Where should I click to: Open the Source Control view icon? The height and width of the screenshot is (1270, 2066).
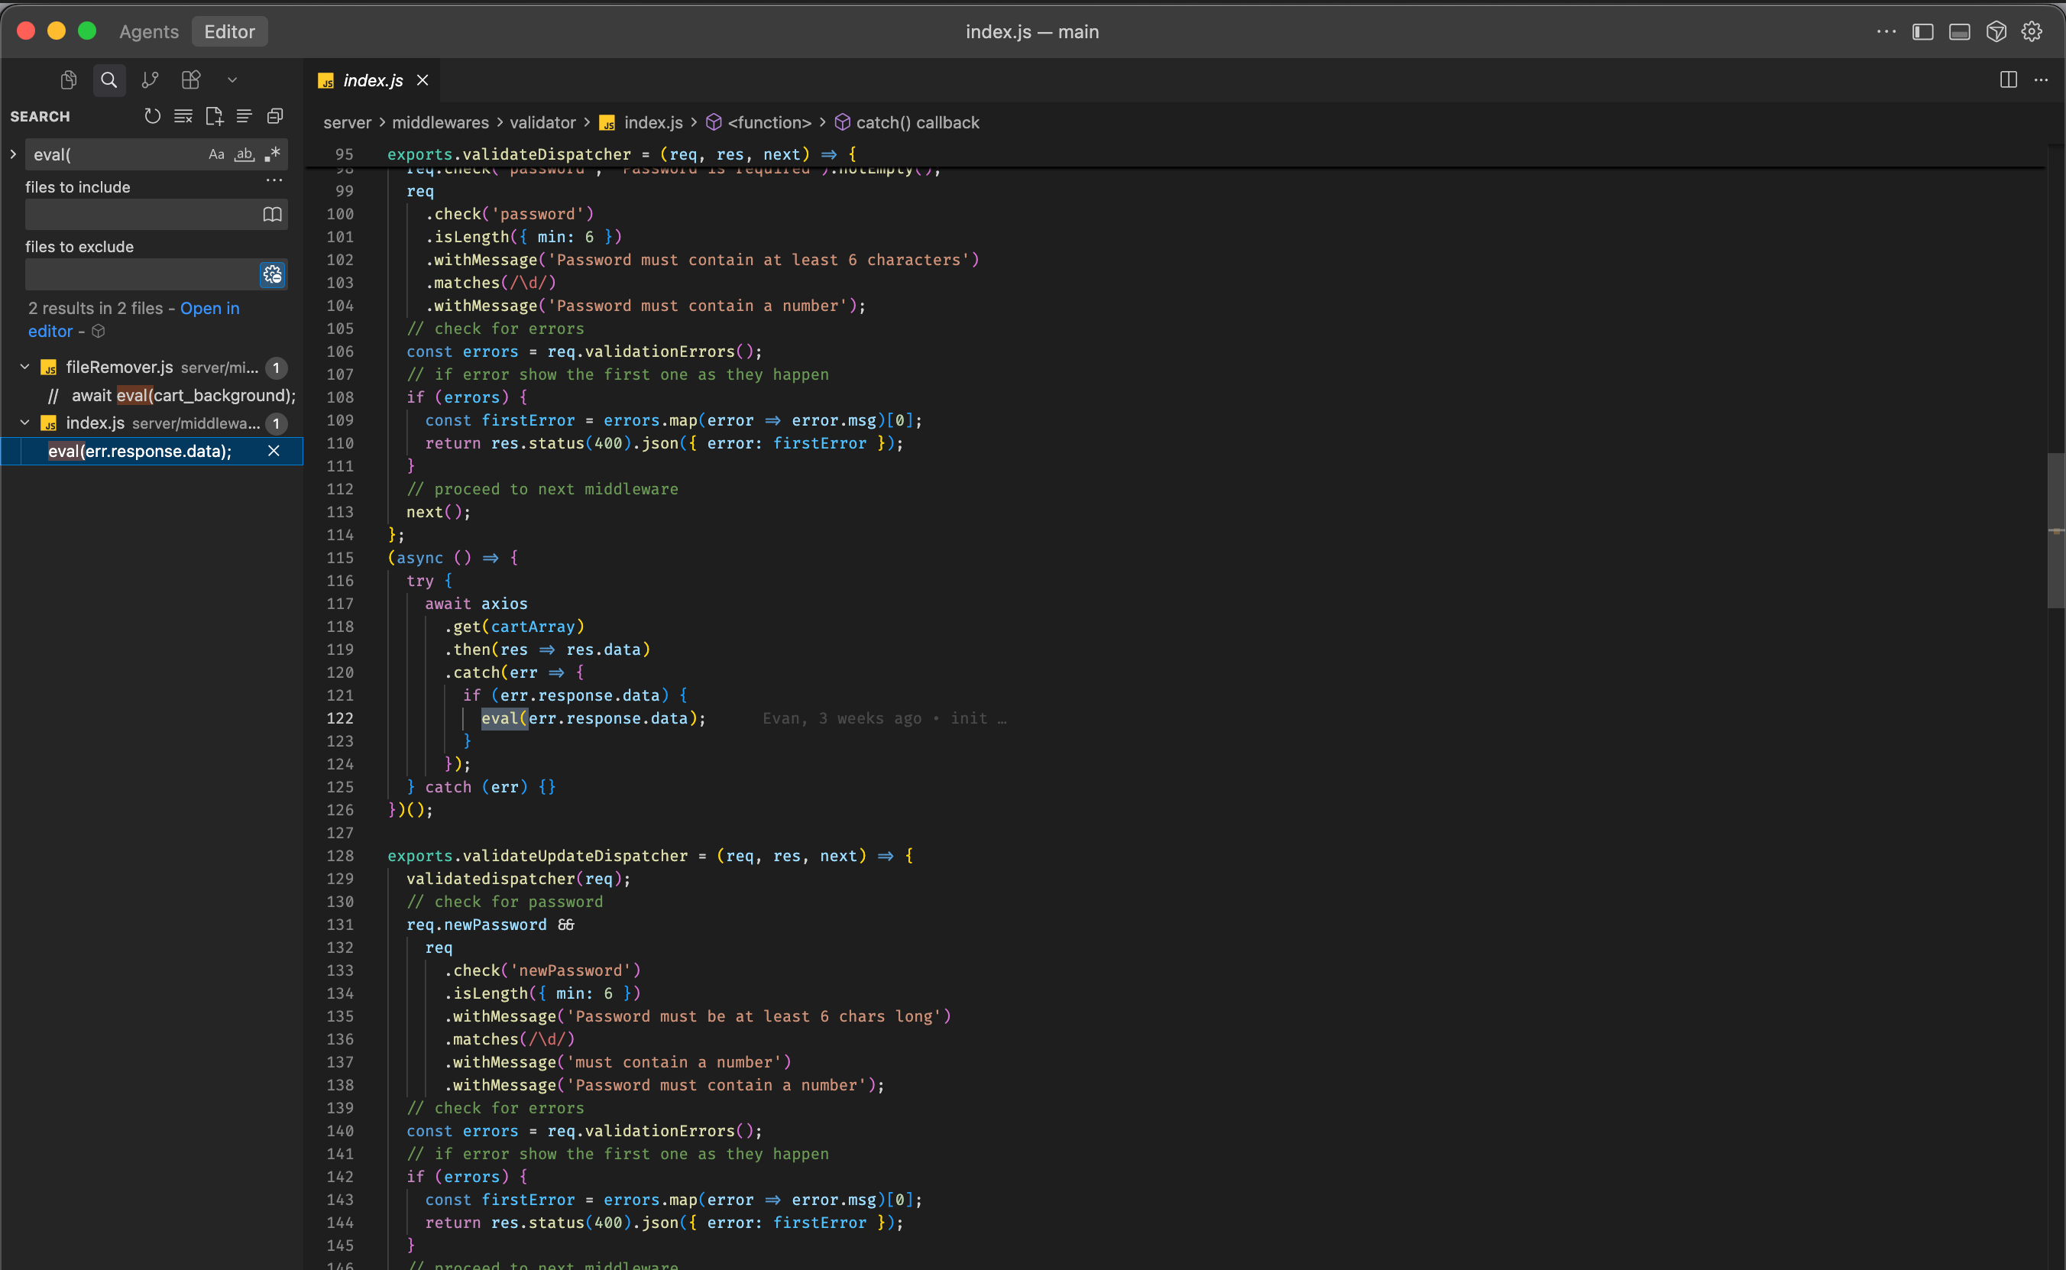click(151, 79)
